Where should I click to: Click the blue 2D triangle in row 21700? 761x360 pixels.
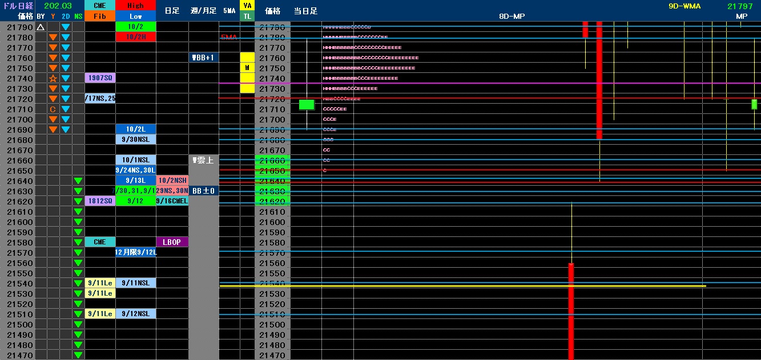[66, 120]
